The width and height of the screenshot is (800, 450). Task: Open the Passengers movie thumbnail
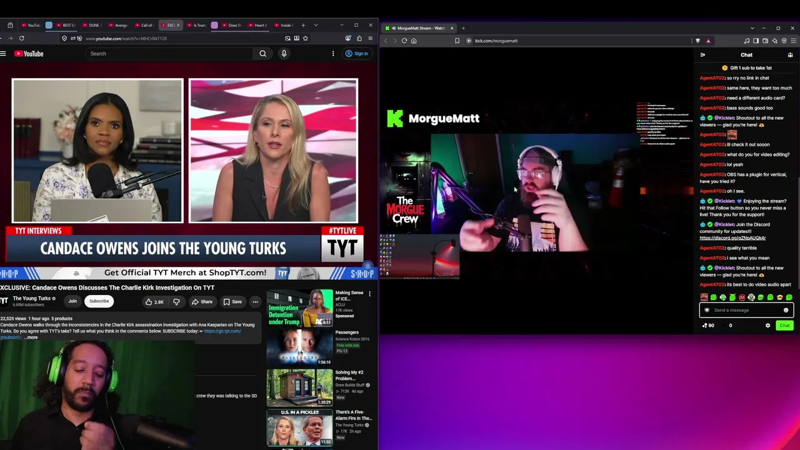pos(299,347)
